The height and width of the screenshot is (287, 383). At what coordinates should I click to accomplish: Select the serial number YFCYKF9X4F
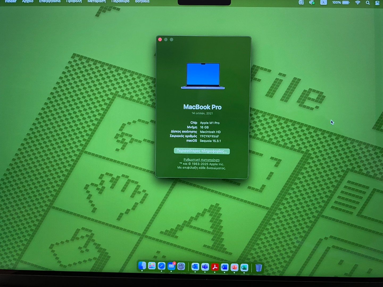pyautogui.click(x=209, y=136)
